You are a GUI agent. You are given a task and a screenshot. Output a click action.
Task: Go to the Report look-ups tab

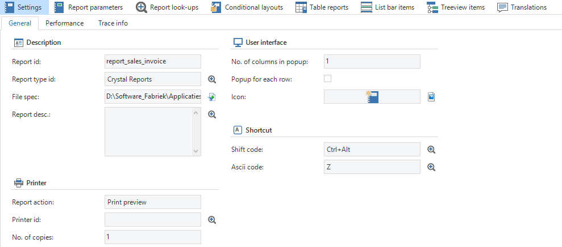[168, 7]
